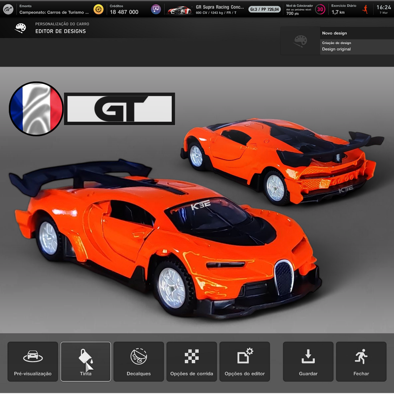Click the collector level 30 circle
Image resolution: width=394 pixels, height=394 pixels.
coord(320,9)
